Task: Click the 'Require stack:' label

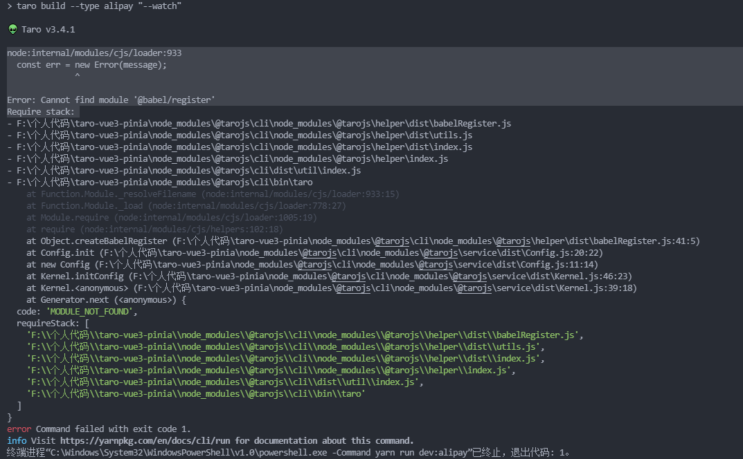Action: point(41,112)
